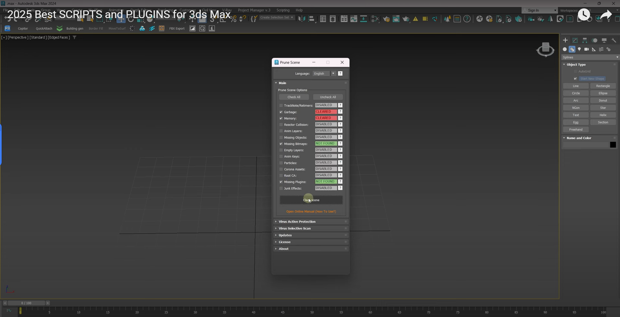
Task: Click the green layered chevrons script icon
Action: (x=60, y=28)
